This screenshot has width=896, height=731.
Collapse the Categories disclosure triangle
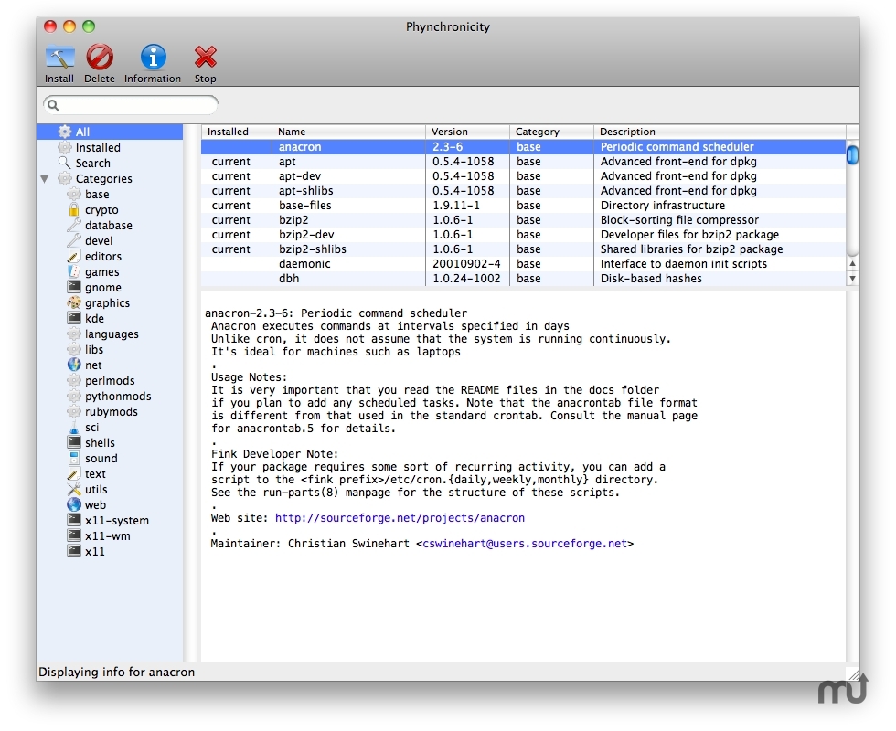(44, 178)
